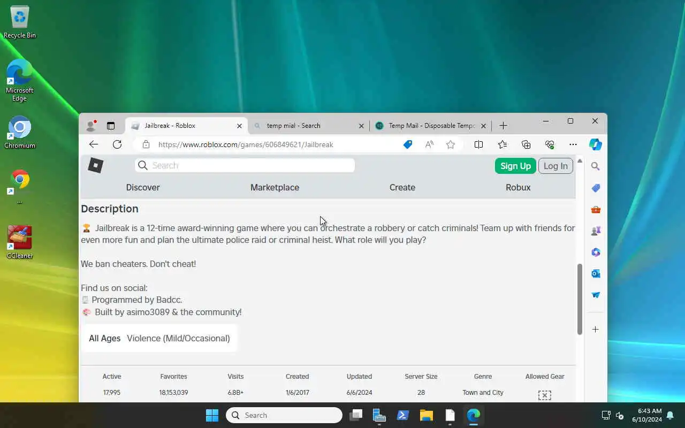
Task: Refresh the Roblox page
Action: tap(117, 144)
